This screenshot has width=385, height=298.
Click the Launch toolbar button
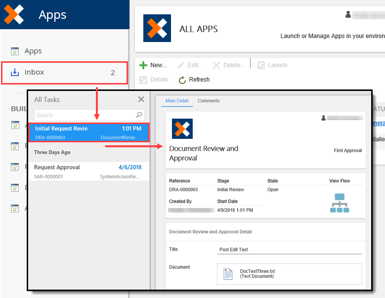[x=272, y=65]
